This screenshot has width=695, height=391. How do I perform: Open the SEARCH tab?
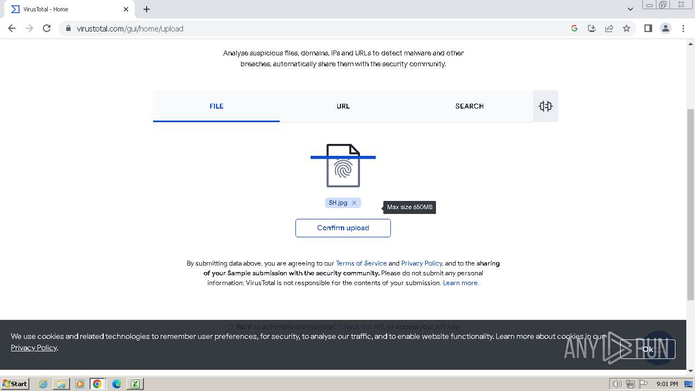click(x=469, y=106)
